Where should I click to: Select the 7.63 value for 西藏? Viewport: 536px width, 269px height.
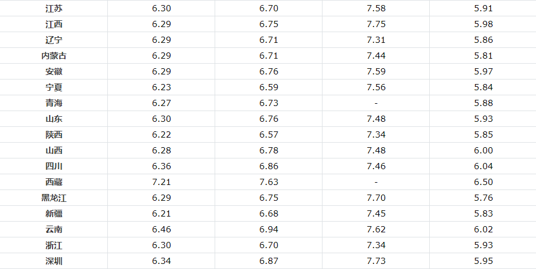click(269, 182)
